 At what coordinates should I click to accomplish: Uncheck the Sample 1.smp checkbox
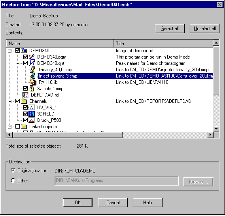click(25, 89)
